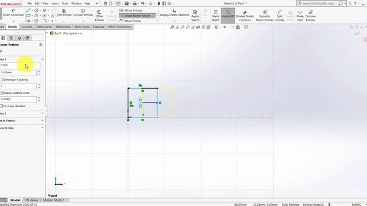Open the Line tool dropdown arrow
Screen dimensions: 367x206
(32, 10)
